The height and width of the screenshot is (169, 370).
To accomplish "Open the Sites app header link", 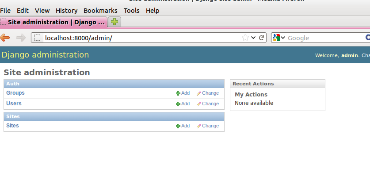I will tap(13, 117).
